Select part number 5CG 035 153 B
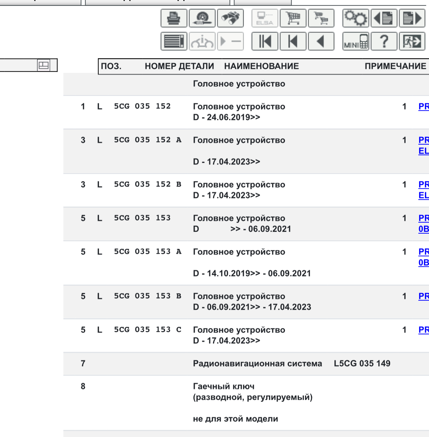The width and height of the screenshot is (429, 437). click(147, 296)
